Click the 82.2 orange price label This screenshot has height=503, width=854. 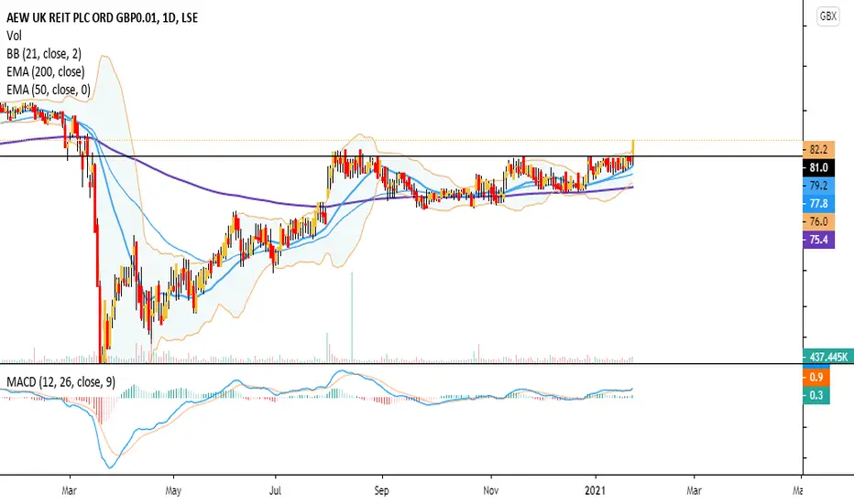[818, 150]
